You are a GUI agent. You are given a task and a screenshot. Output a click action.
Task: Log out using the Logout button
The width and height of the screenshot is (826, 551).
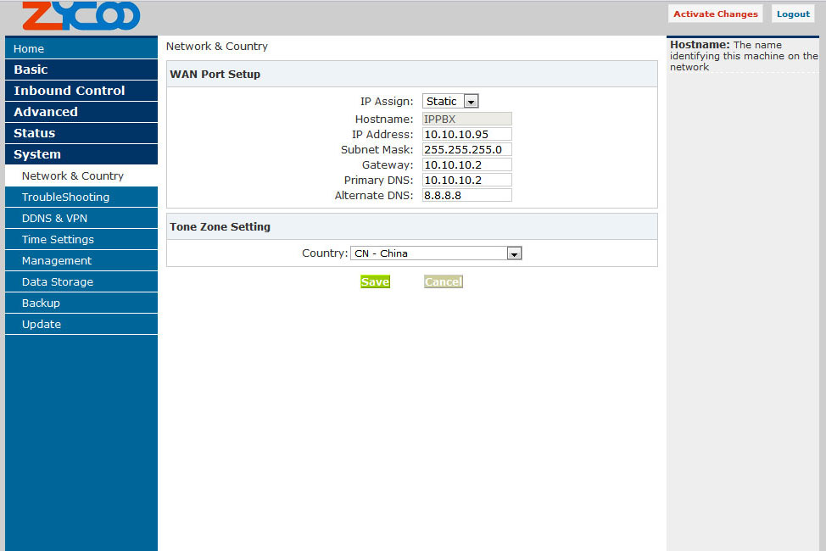tap(793, 14)
